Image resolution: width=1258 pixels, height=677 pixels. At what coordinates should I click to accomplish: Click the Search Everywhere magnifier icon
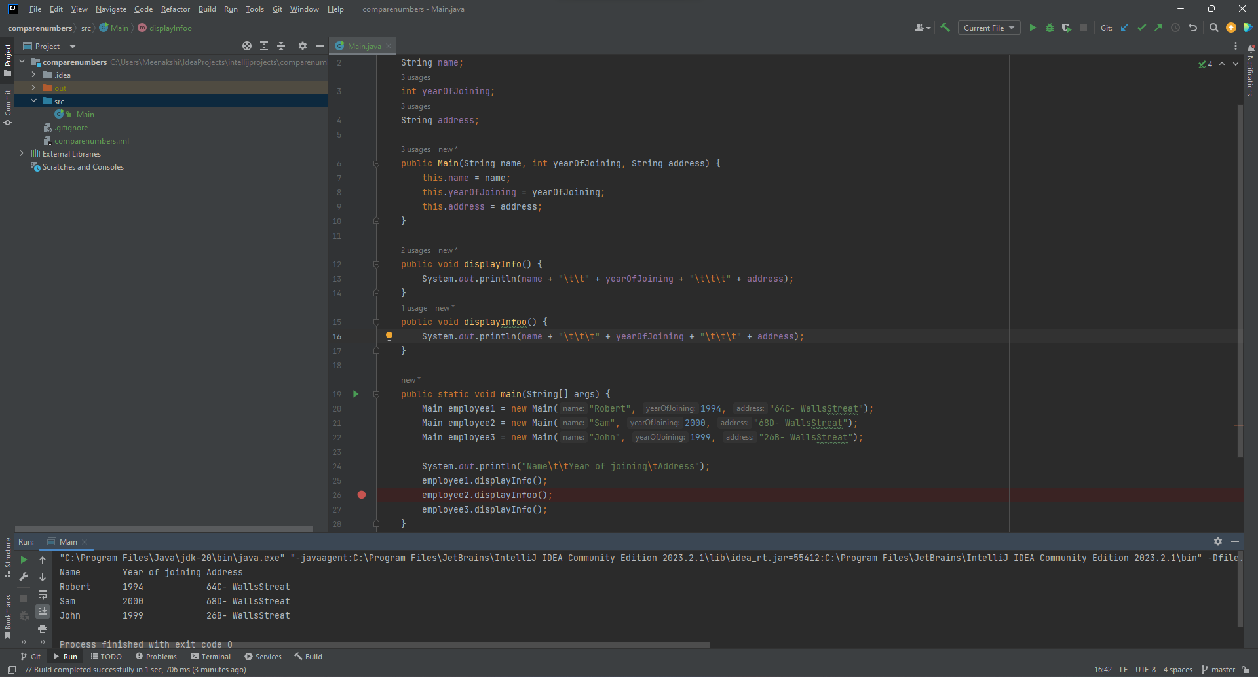(1213, 28)
